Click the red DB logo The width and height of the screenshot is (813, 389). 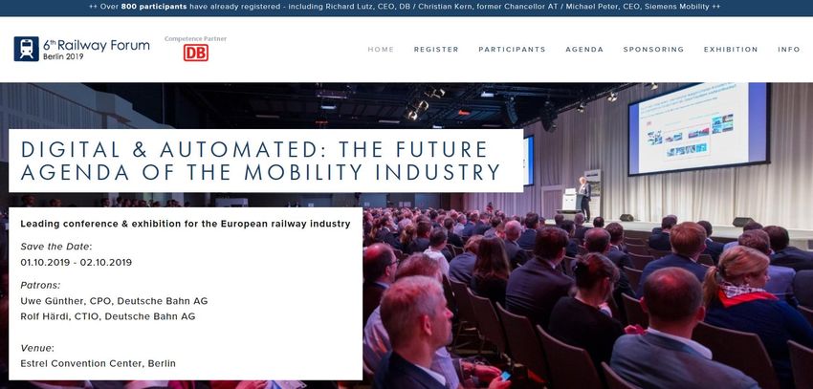pos(195,53)
